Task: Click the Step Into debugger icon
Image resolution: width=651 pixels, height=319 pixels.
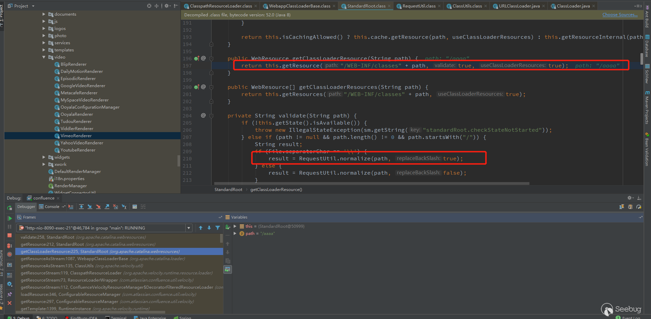Action: coord(90,207)
